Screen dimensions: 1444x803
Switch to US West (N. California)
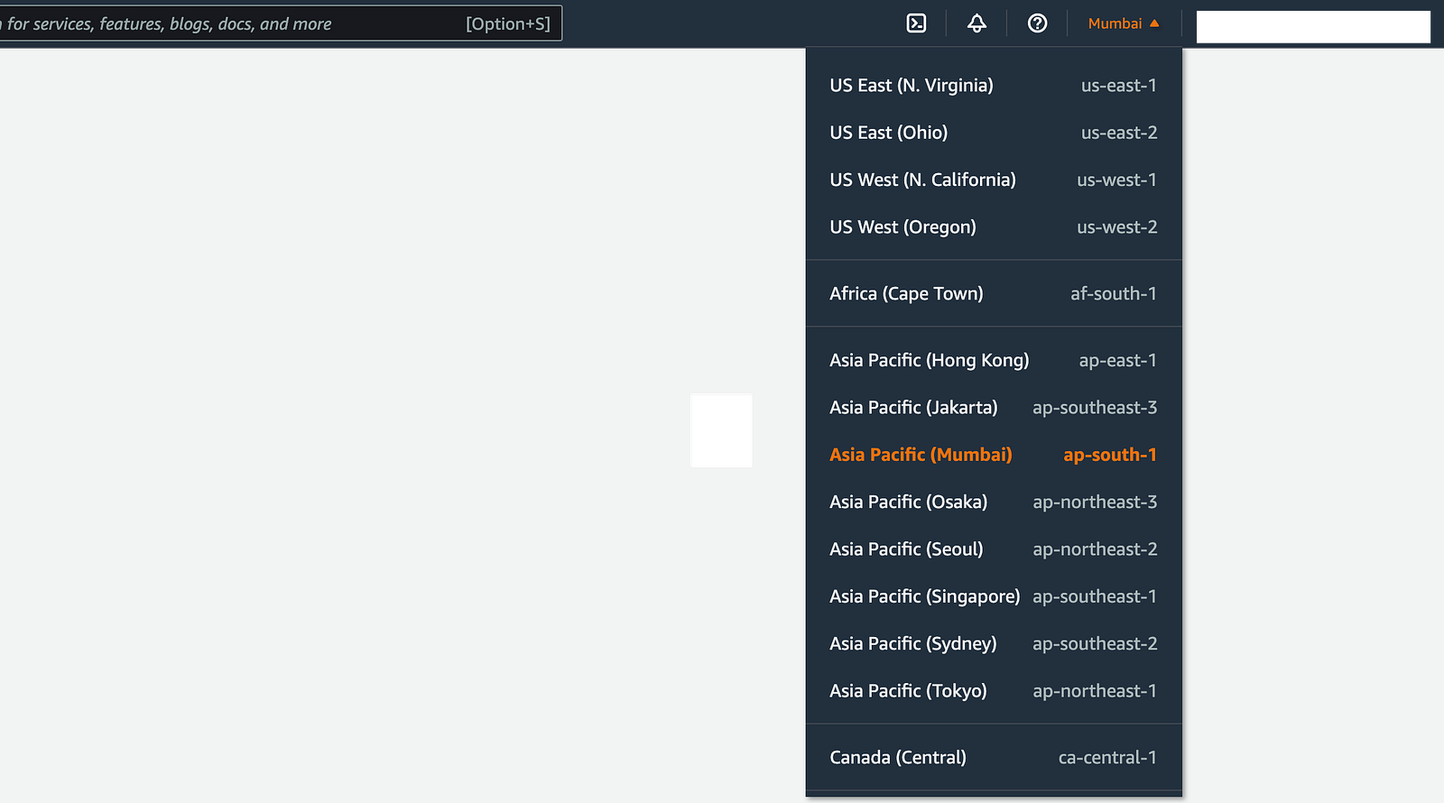tap(994, 180)
